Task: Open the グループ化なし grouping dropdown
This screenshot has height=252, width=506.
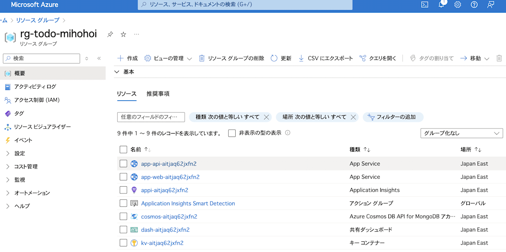Action: 462,133
